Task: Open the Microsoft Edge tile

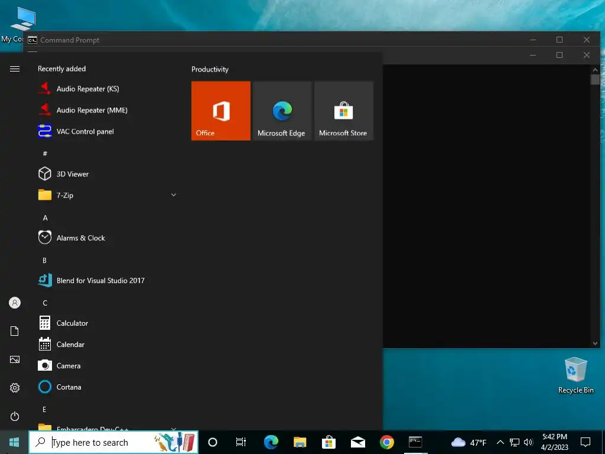Action: click(x=282, y=111)
